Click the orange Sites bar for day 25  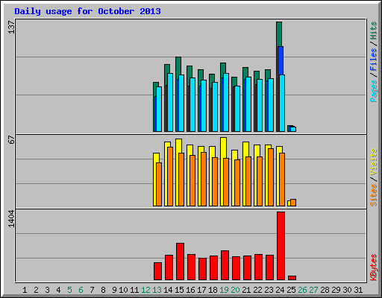pyautogui.click(x=293, y=203)
